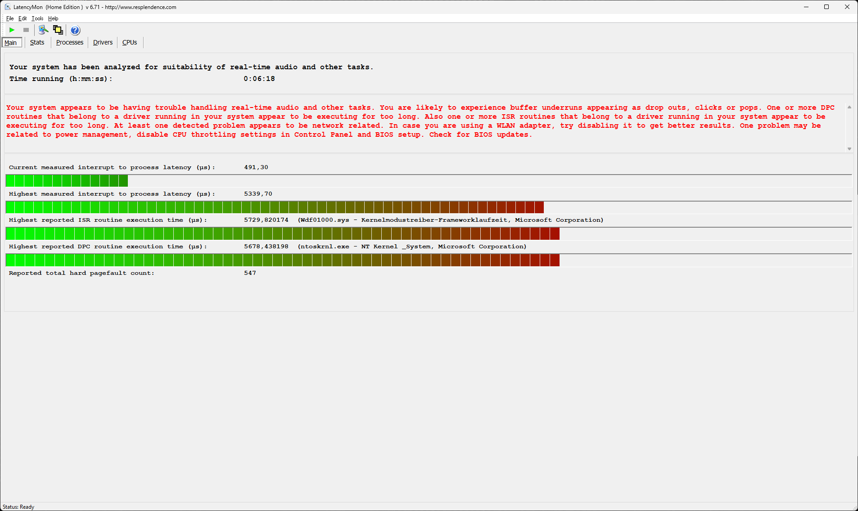
Task: Open the File menu
Action: [x=10, y=18]
